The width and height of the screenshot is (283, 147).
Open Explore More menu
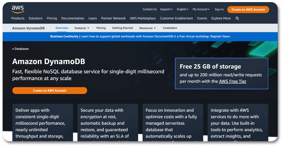click(221, 18)
